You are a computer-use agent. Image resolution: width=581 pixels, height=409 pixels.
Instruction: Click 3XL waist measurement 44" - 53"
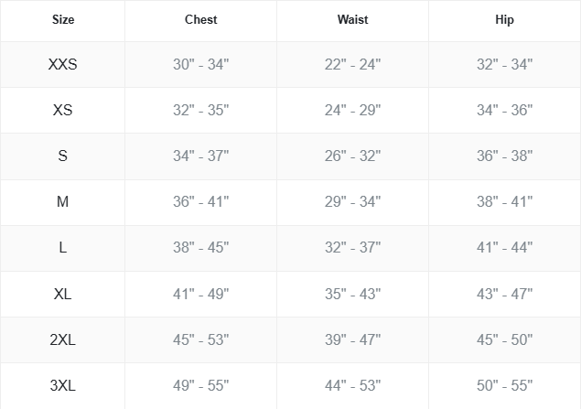pyautogui.click(x=352, y=385)
